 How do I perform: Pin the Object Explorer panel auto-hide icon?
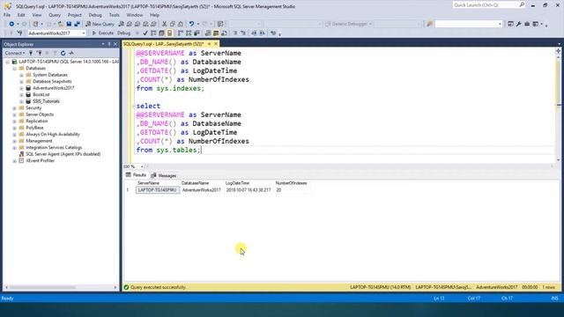pyautogui.click(x=109, y=44)
